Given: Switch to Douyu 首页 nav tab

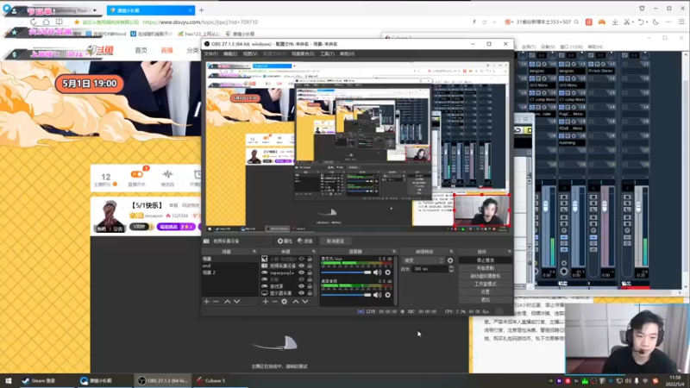Looking at the screenshot, I should coord(141,51).
